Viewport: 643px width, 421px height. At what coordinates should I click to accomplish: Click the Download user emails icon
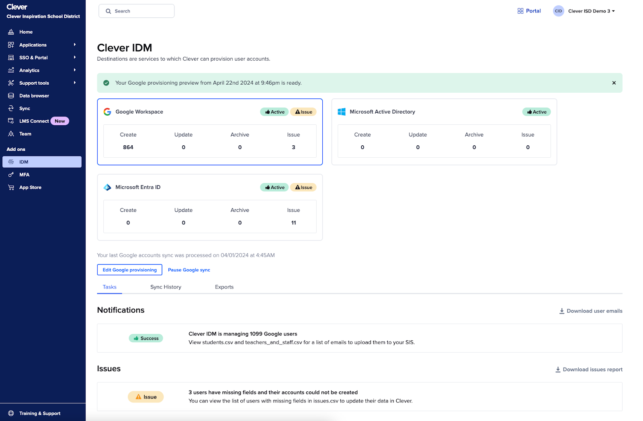[562, 311]
